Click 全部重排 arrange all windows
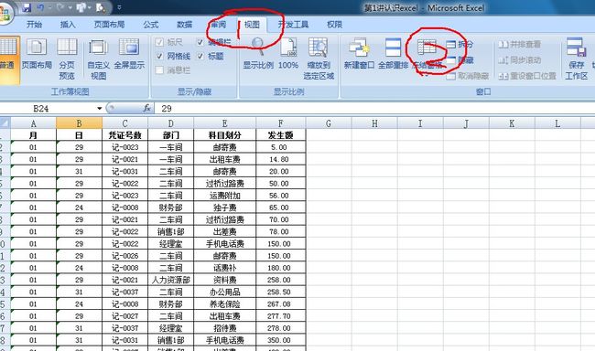Screen dimensions: 595x351 coord(393,54)
